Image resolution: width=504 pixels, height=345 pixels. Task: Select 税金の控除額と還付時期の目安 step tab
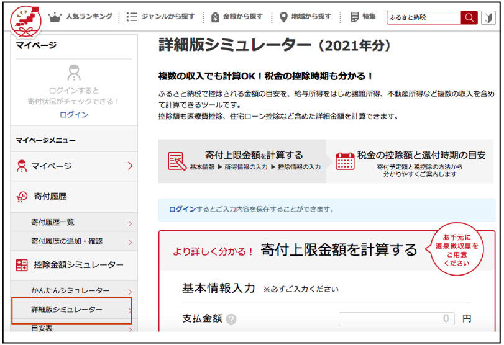[410, 161]
